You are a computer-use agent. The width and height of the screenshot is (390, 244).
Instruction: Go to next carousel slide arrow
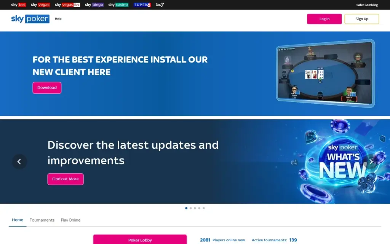[371, 162]
